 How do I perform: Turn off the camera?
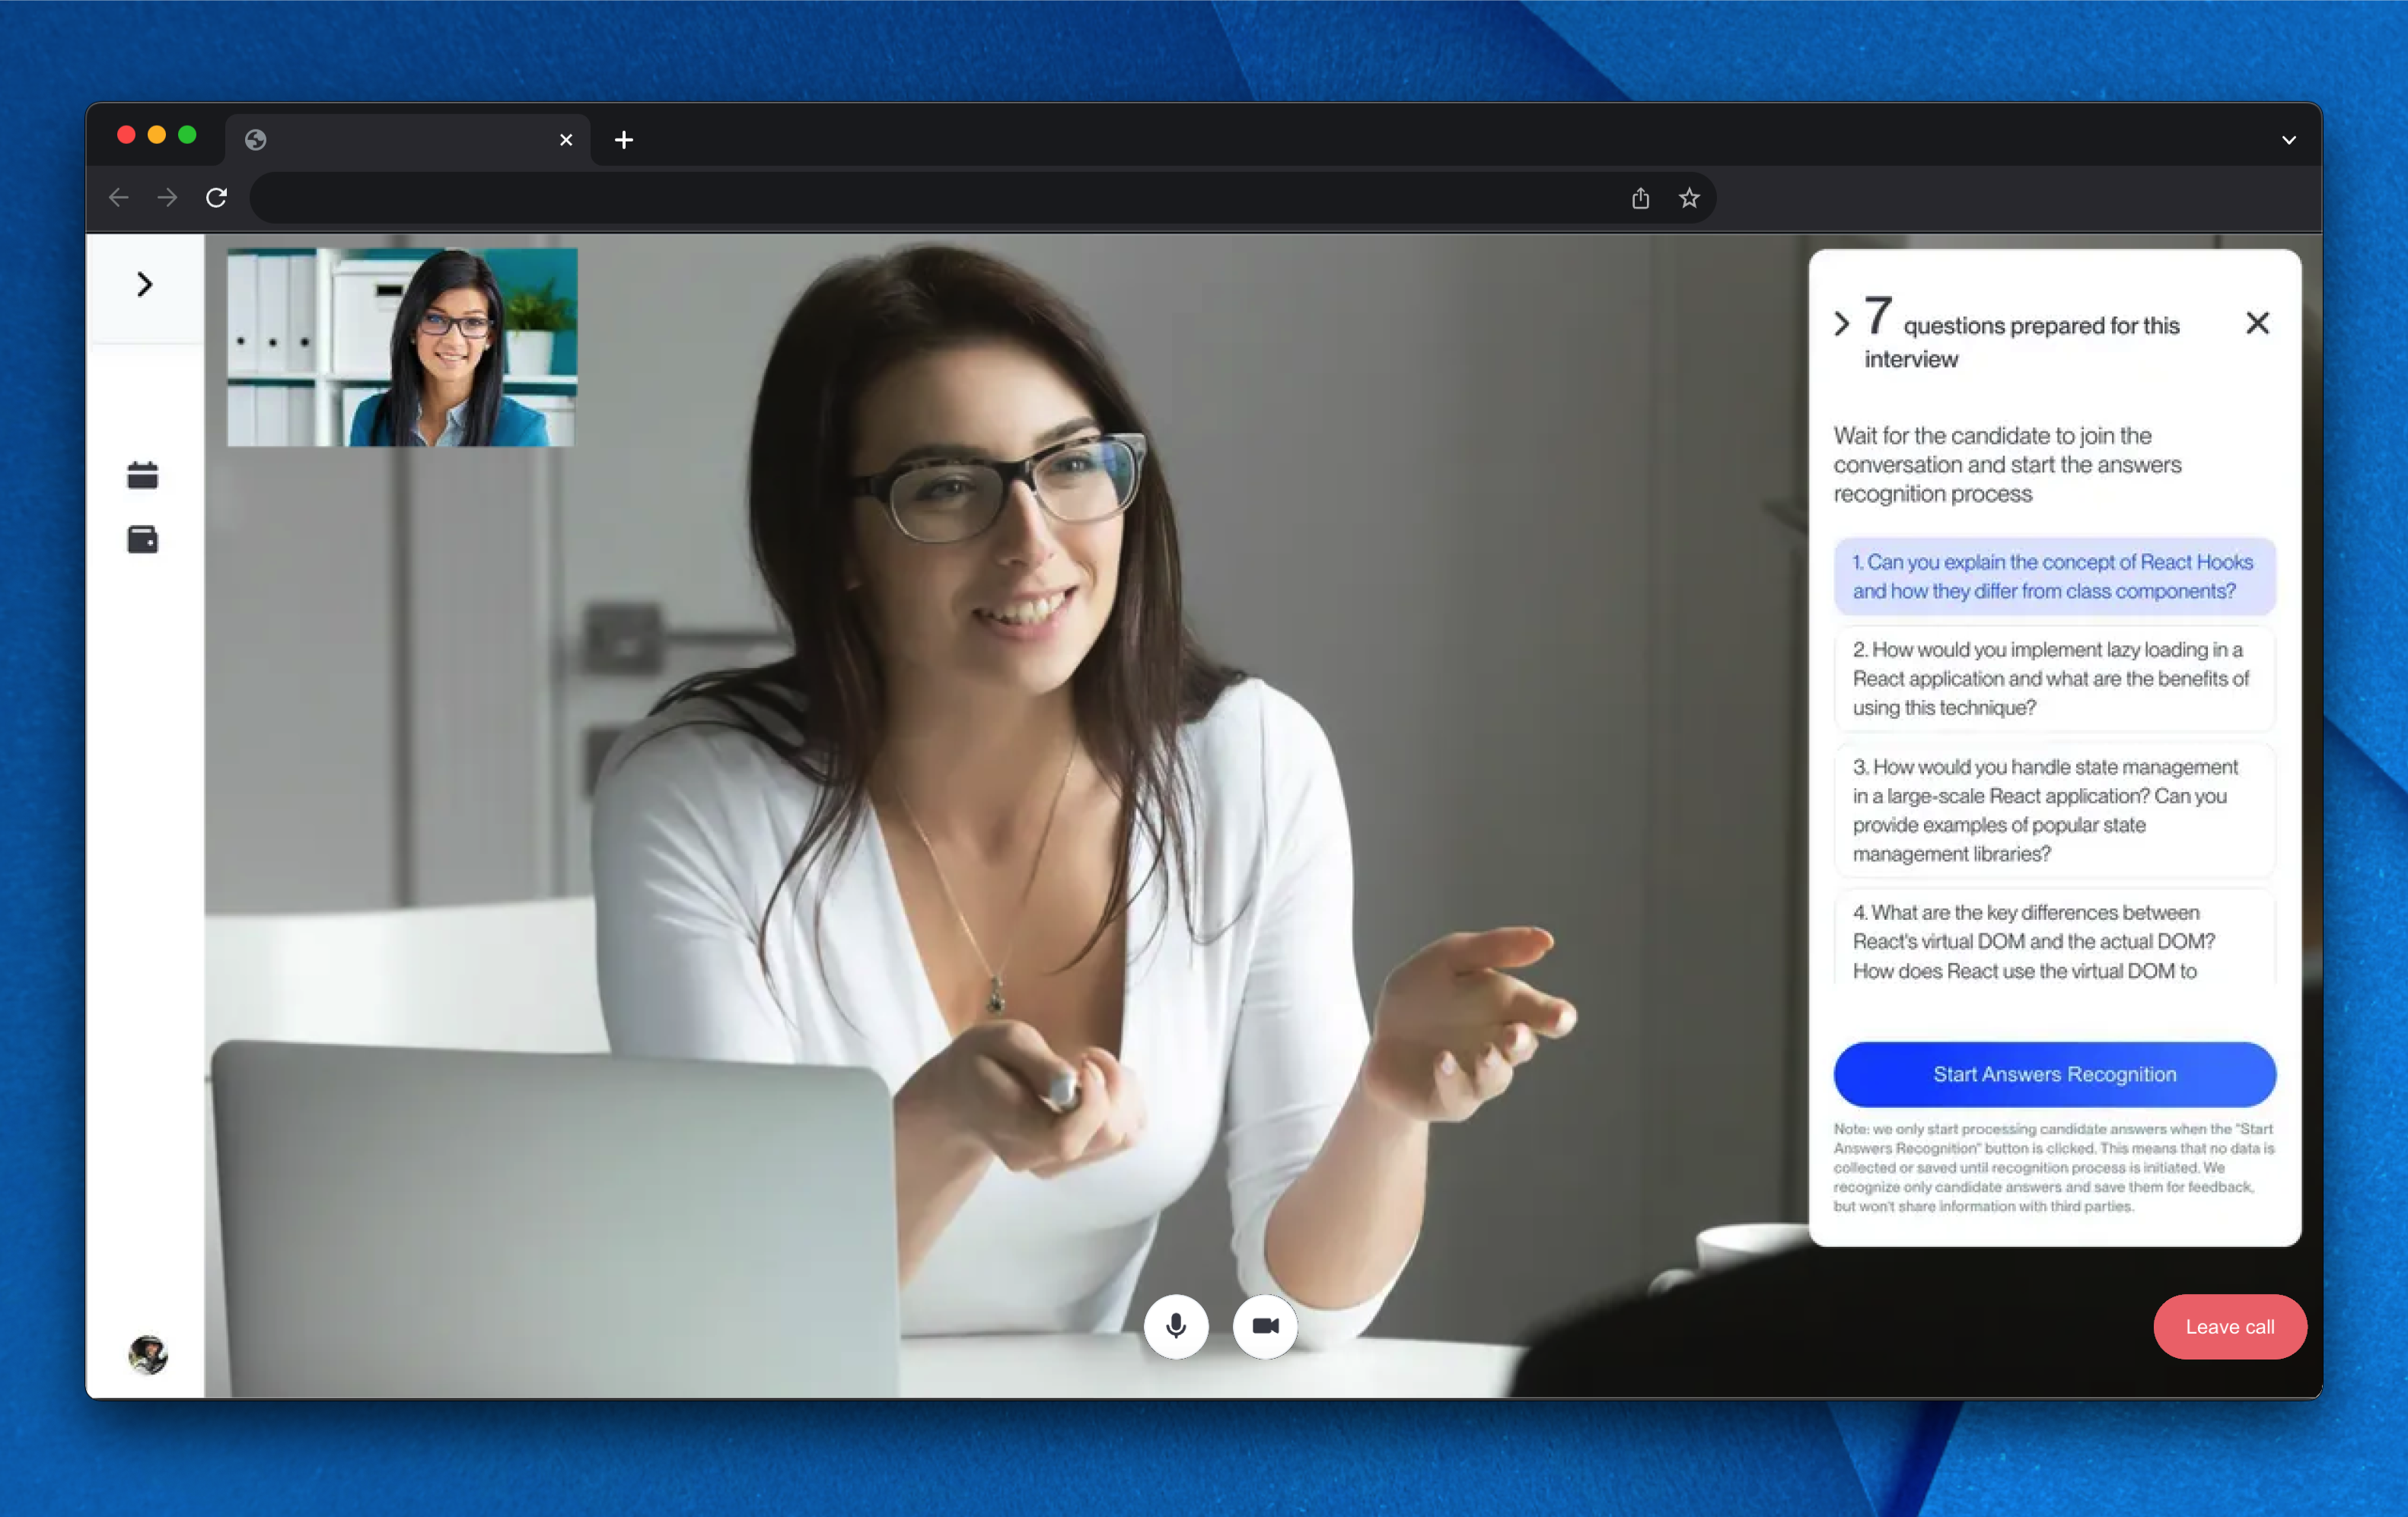click(1265, 1326)
